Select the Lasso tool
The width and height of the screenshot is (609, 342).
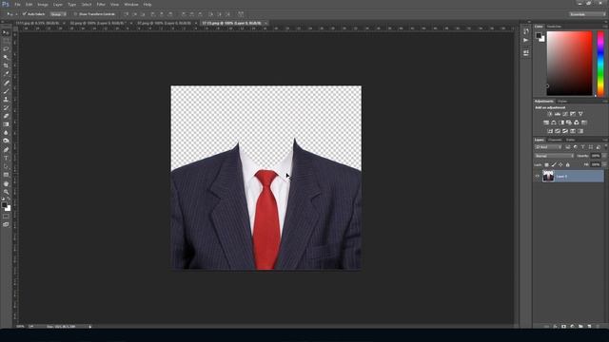[x=6, y=49]
